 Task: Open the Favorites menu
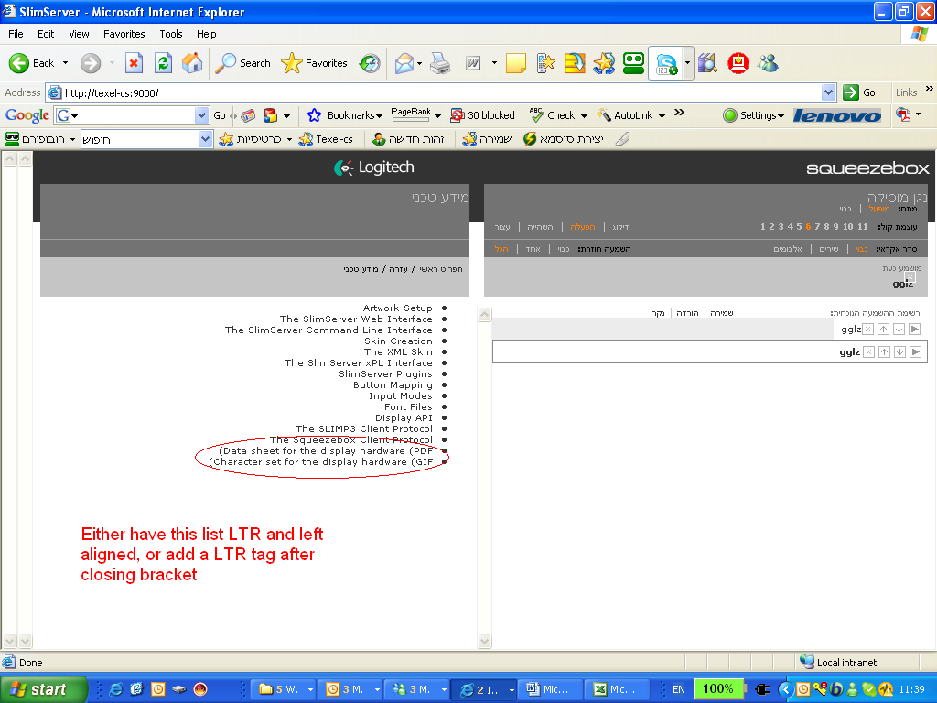(124, 34)
